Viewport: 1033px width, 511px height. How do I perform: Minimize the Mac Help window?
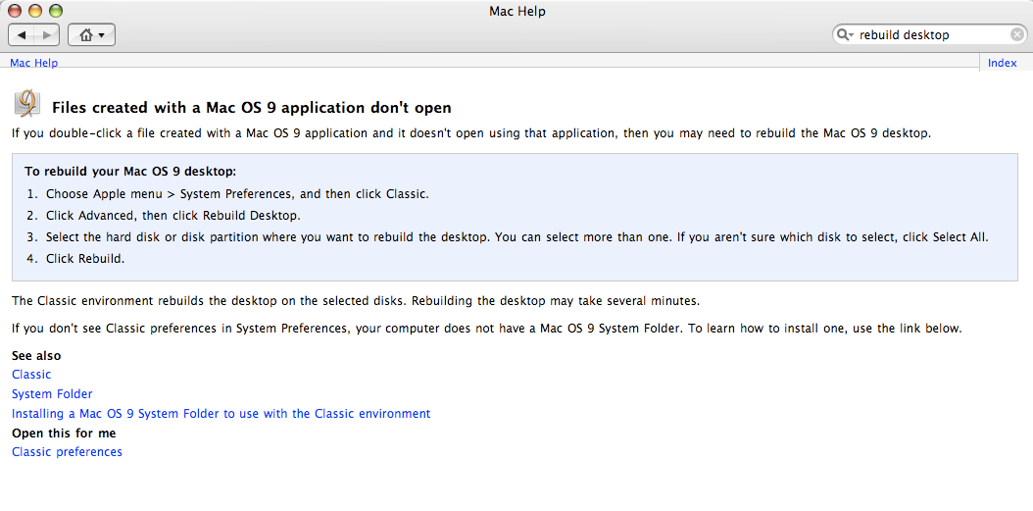point(35,11)
